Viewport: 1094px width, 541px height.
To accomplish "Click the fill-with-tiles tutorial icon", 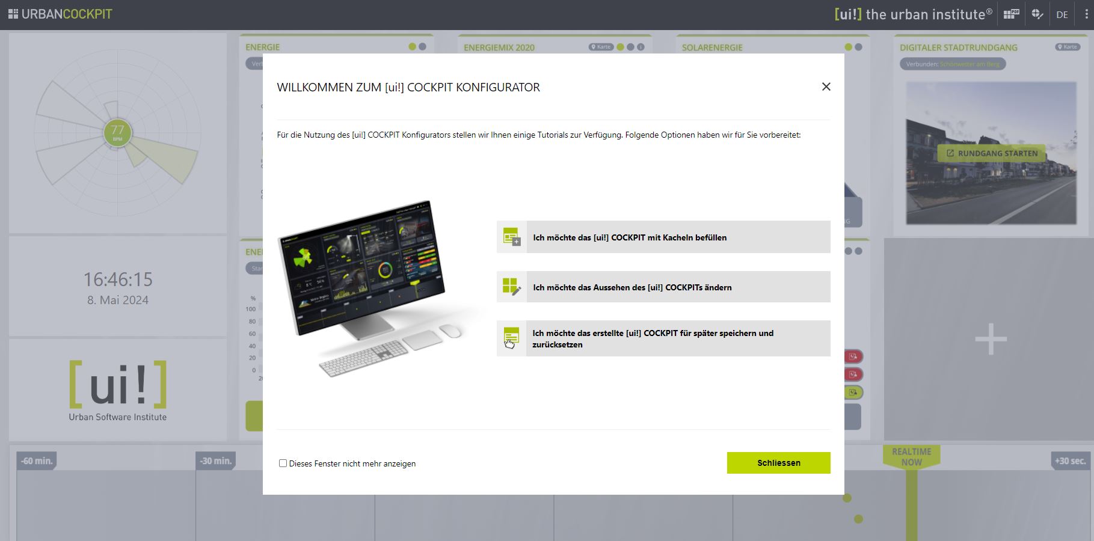I will [x=511, y=237].
